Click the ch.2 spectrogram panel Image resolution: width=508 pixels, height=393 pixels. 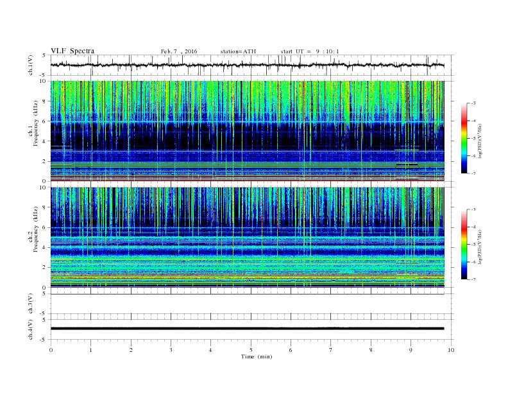[248, 238]
